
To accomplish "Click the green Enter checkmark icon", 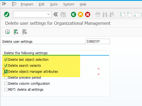I will point(7,14).
